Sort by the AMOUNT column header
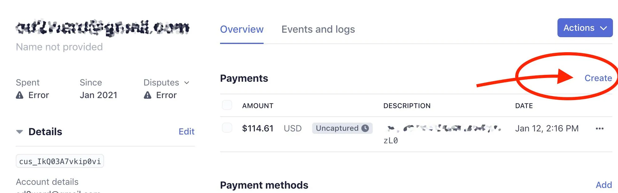 click(x=258, y=106)
